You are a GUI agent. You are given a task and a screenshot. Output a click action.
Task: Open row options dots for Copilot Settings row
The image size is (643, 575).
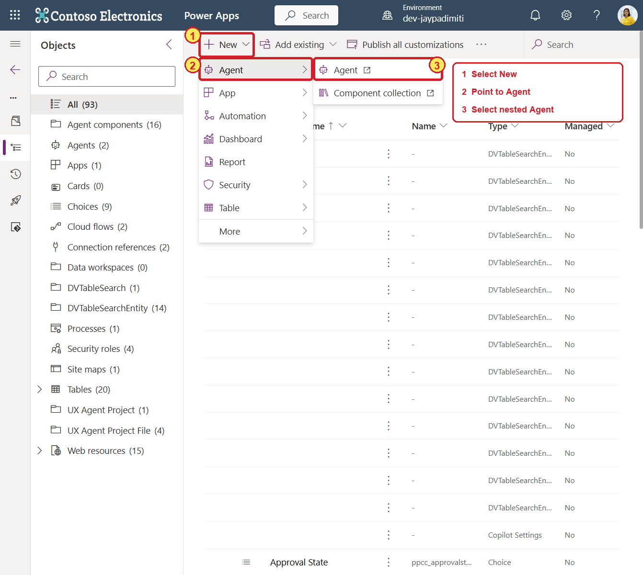[389, 535]
